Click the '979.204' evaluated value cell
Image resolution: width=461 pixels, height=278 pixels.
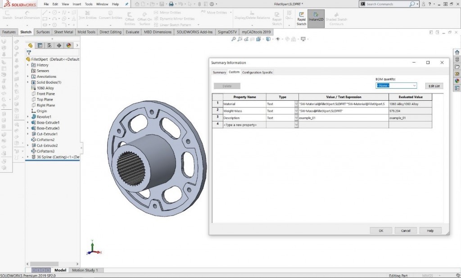(410, 111)
